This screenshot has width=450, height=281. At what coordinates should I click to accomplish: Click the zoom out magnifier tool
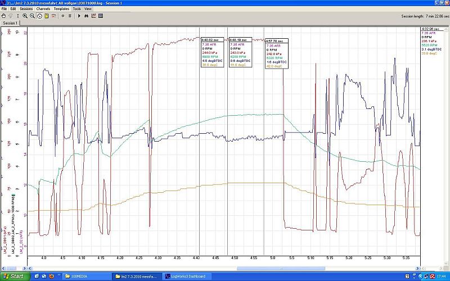(x=32, y=16)
